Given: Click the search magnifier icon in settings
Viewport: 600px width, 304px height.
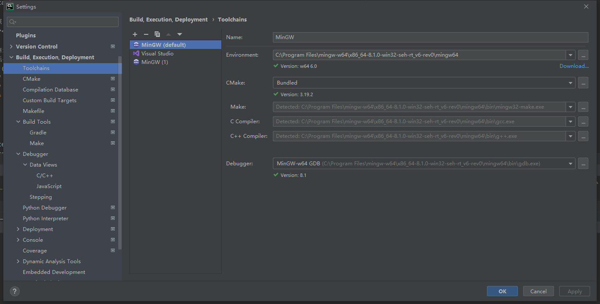Looking at the screenshot, I should (x=13, y=22).
